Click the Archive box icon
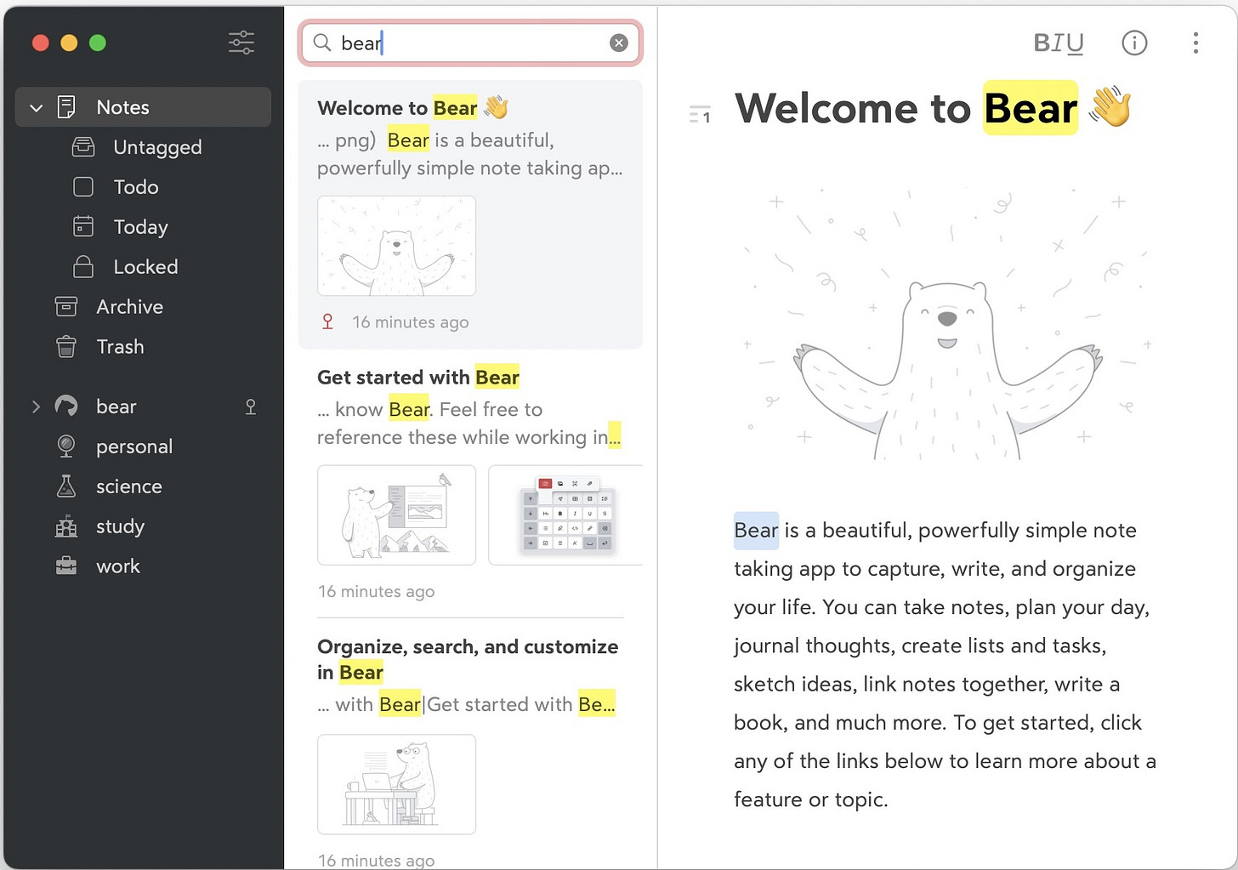This screenshot has width=1238, height=870. point(66,306)
